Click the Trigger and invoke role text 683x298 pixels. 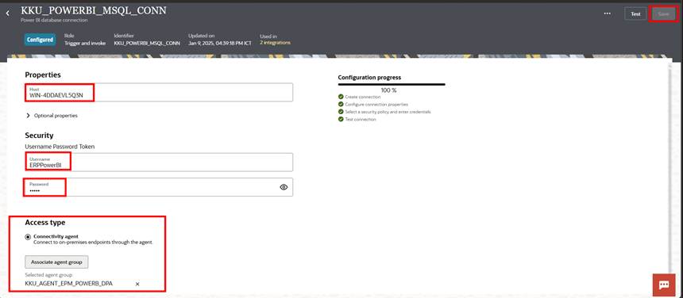pos(85,43)
